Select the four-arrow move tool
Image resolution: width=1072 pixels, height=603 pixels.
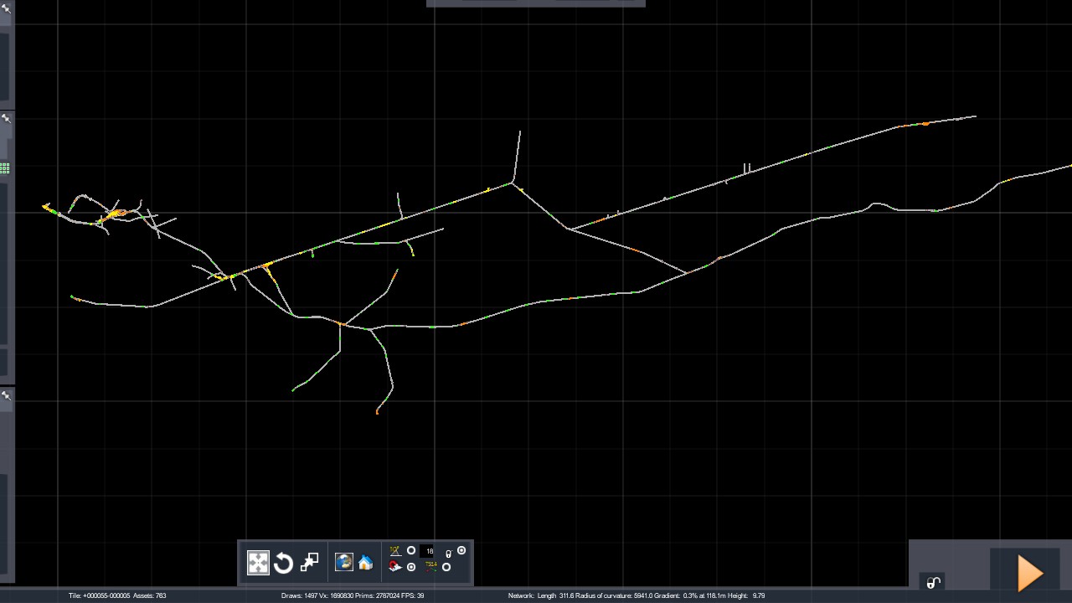tap(258, 563)
